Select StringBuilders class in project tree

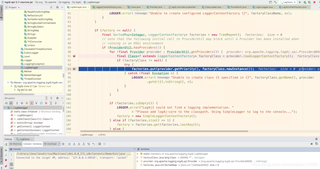[35, 27]
